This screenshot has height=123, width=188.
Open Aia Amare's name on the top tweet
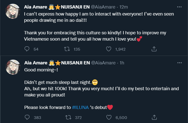coord(36,7)
